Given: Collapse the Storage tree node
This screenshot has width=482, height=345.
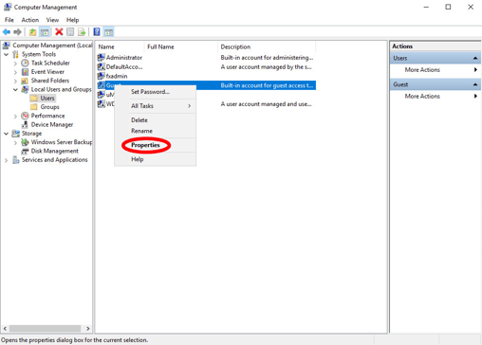Looking at the screenshot, I should coord(6,134).
